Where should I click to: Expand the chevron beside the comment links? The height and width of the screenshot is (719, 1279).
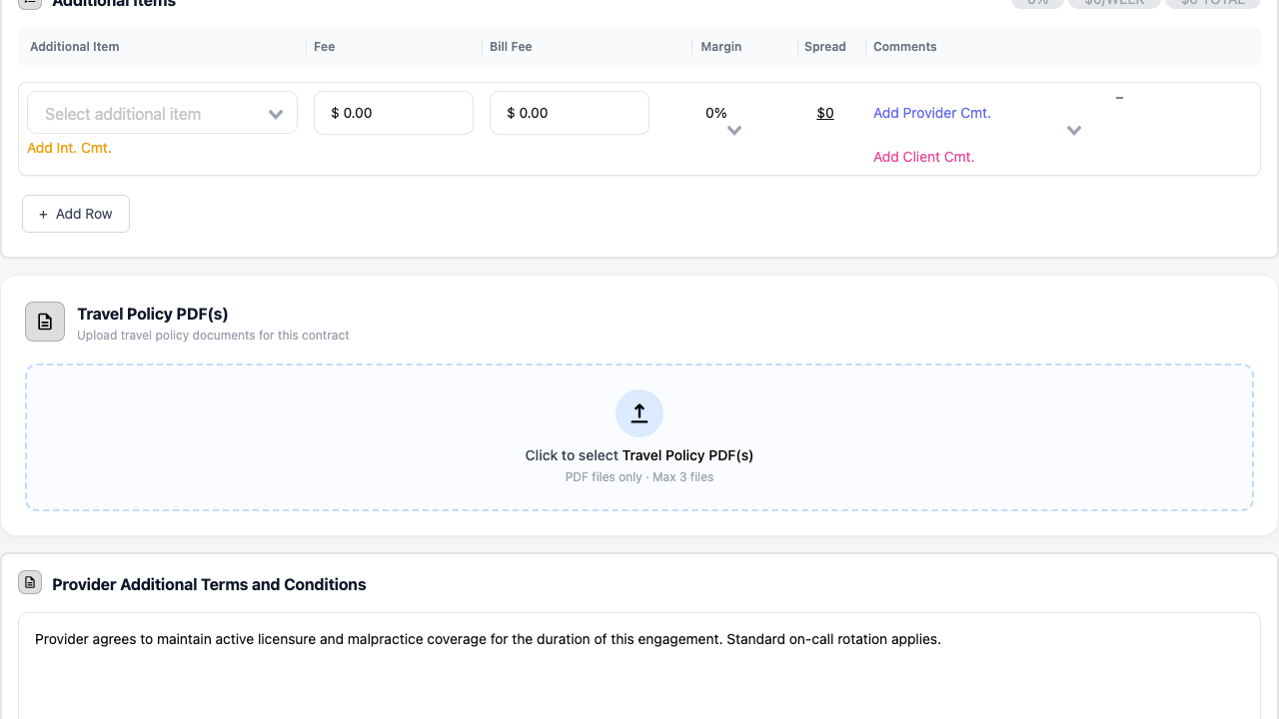pyautogui.click(x=1074, y=131)
